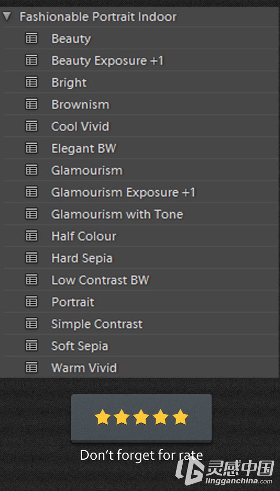Click the Fashionable Portrait Indoor folder title
The image size is (280, 491).
click(x=98, y=17)
